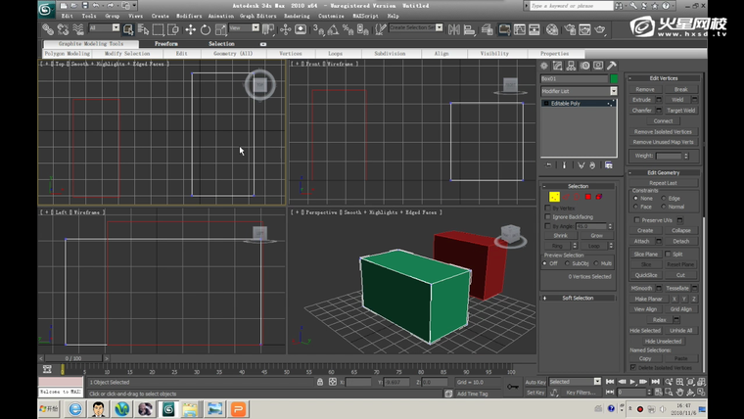
Task: Click the Target Weld button
Action: click(x=680, y=111)
